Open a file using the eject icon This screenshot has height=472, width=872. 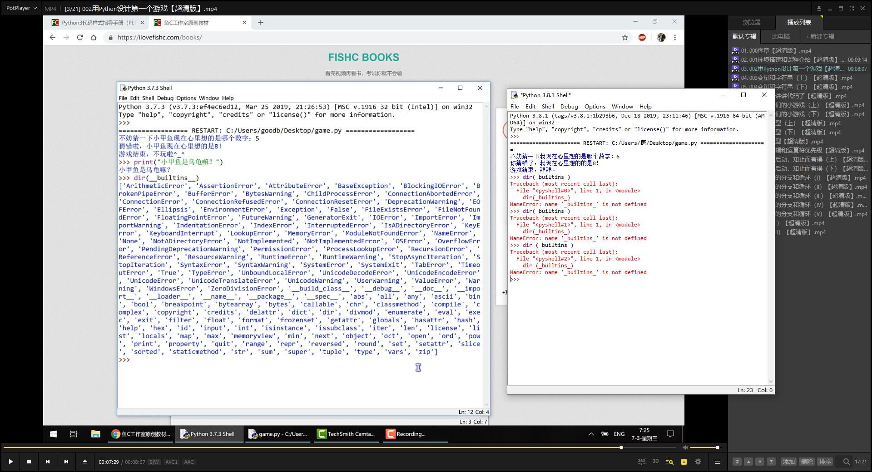coord(84,462)
